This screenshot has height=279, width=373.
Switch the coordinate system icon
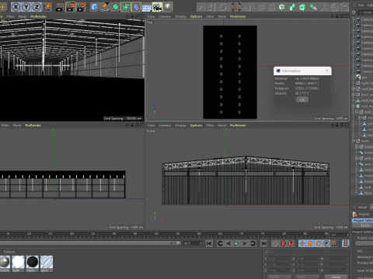pyautogui.click(x=48, y=7)
